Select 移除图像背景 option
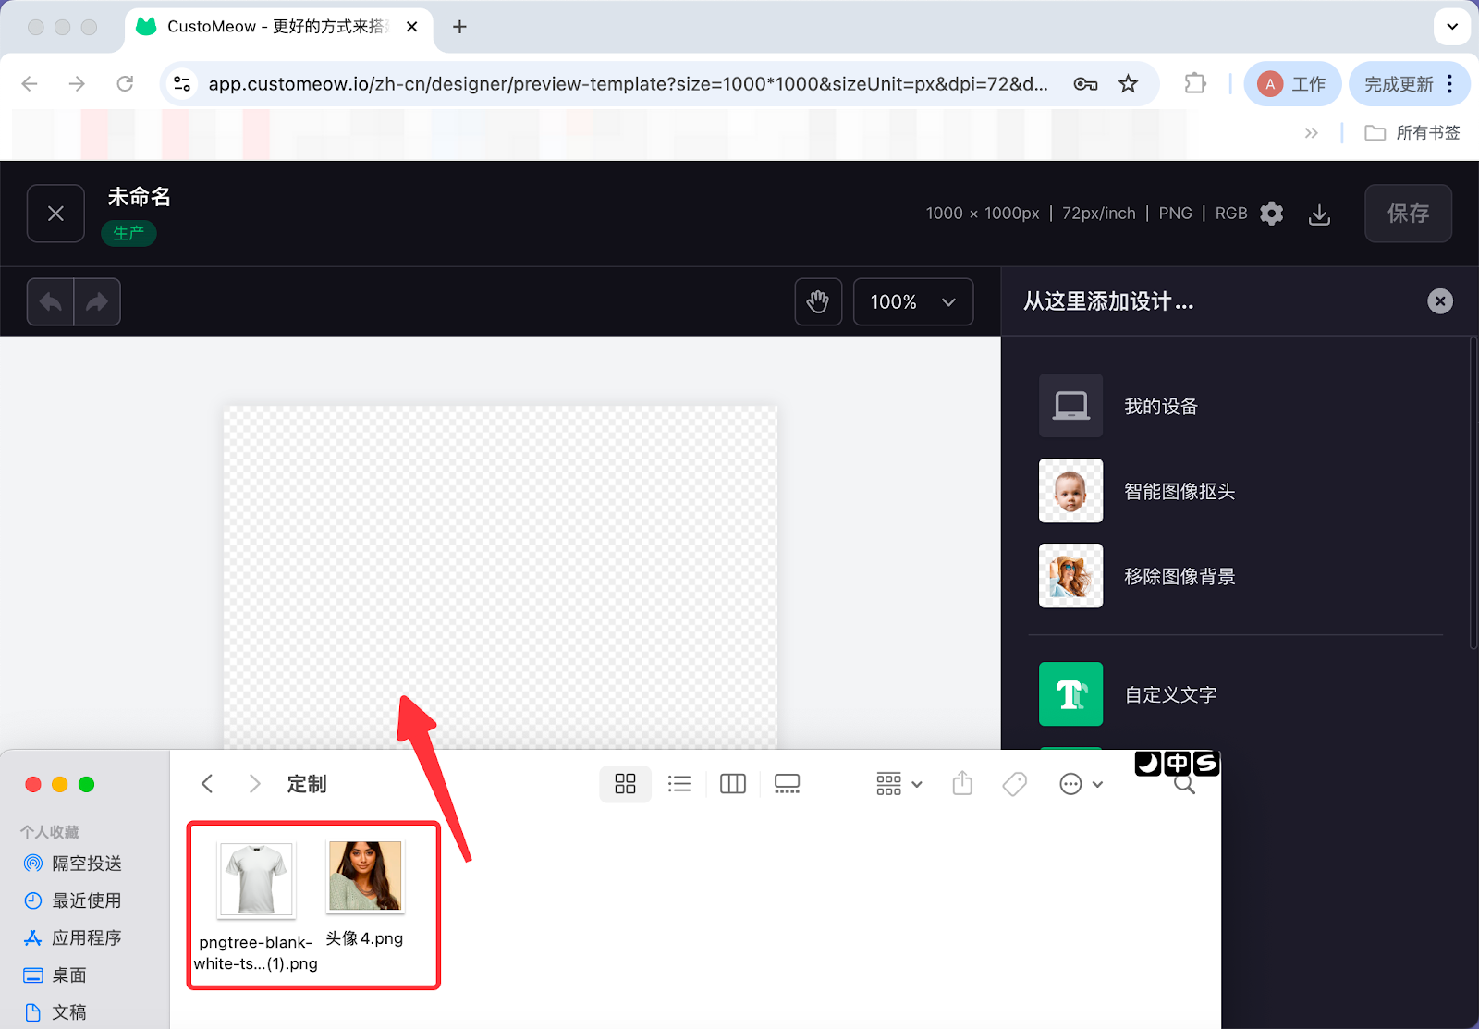This screenshot has height=1029, width=1479. (1179, 576)
